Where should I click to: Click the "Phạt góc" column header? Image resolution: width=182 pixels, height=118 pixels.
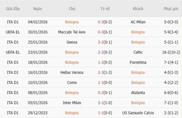[x=171, y=9]
